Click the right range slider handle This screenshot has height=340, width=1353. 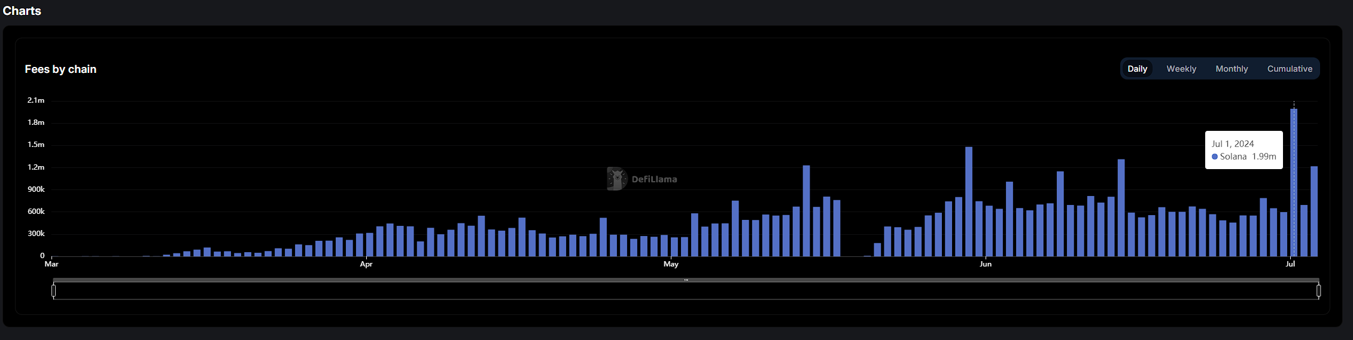[x=1318, y=291]
